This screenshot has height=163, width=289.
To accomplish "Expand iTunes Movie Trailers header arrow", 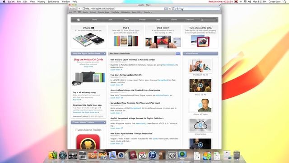I will point(104,122).
